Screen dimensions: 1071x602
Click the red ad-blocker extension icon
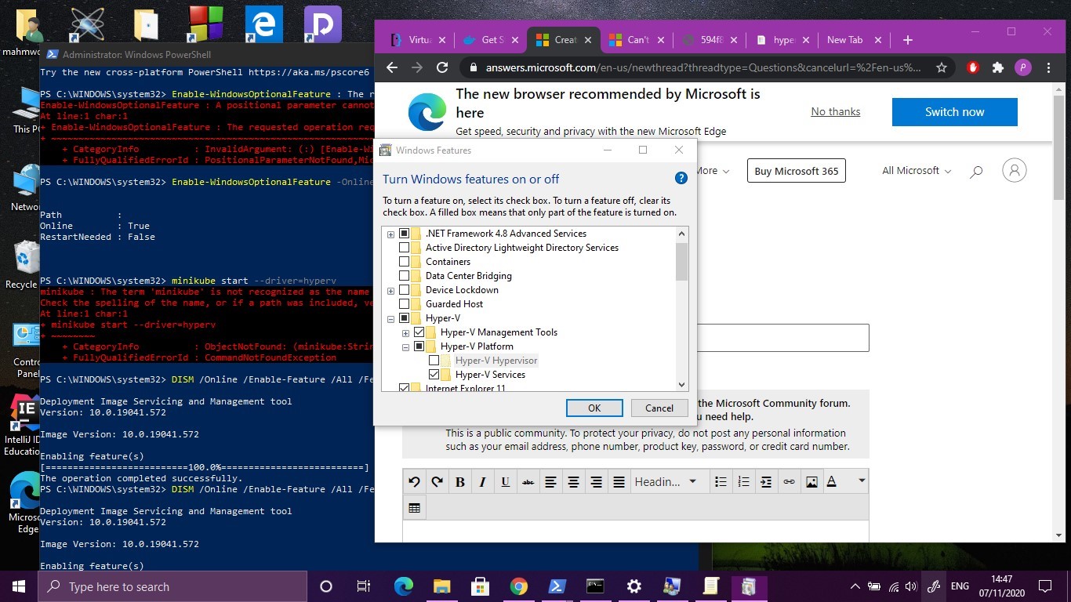tap(973, 67)
